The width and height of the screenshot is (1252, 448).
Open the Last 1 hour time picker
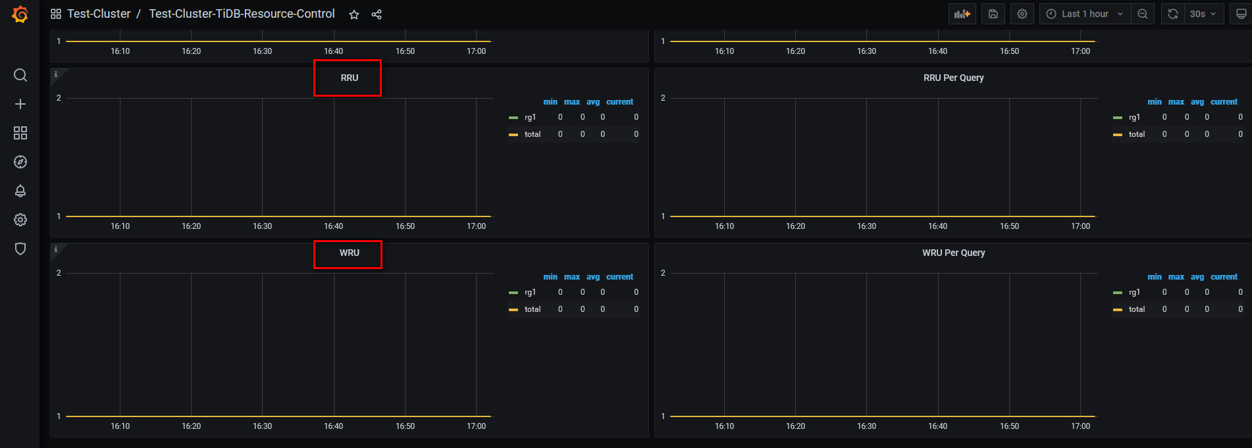1085,14
